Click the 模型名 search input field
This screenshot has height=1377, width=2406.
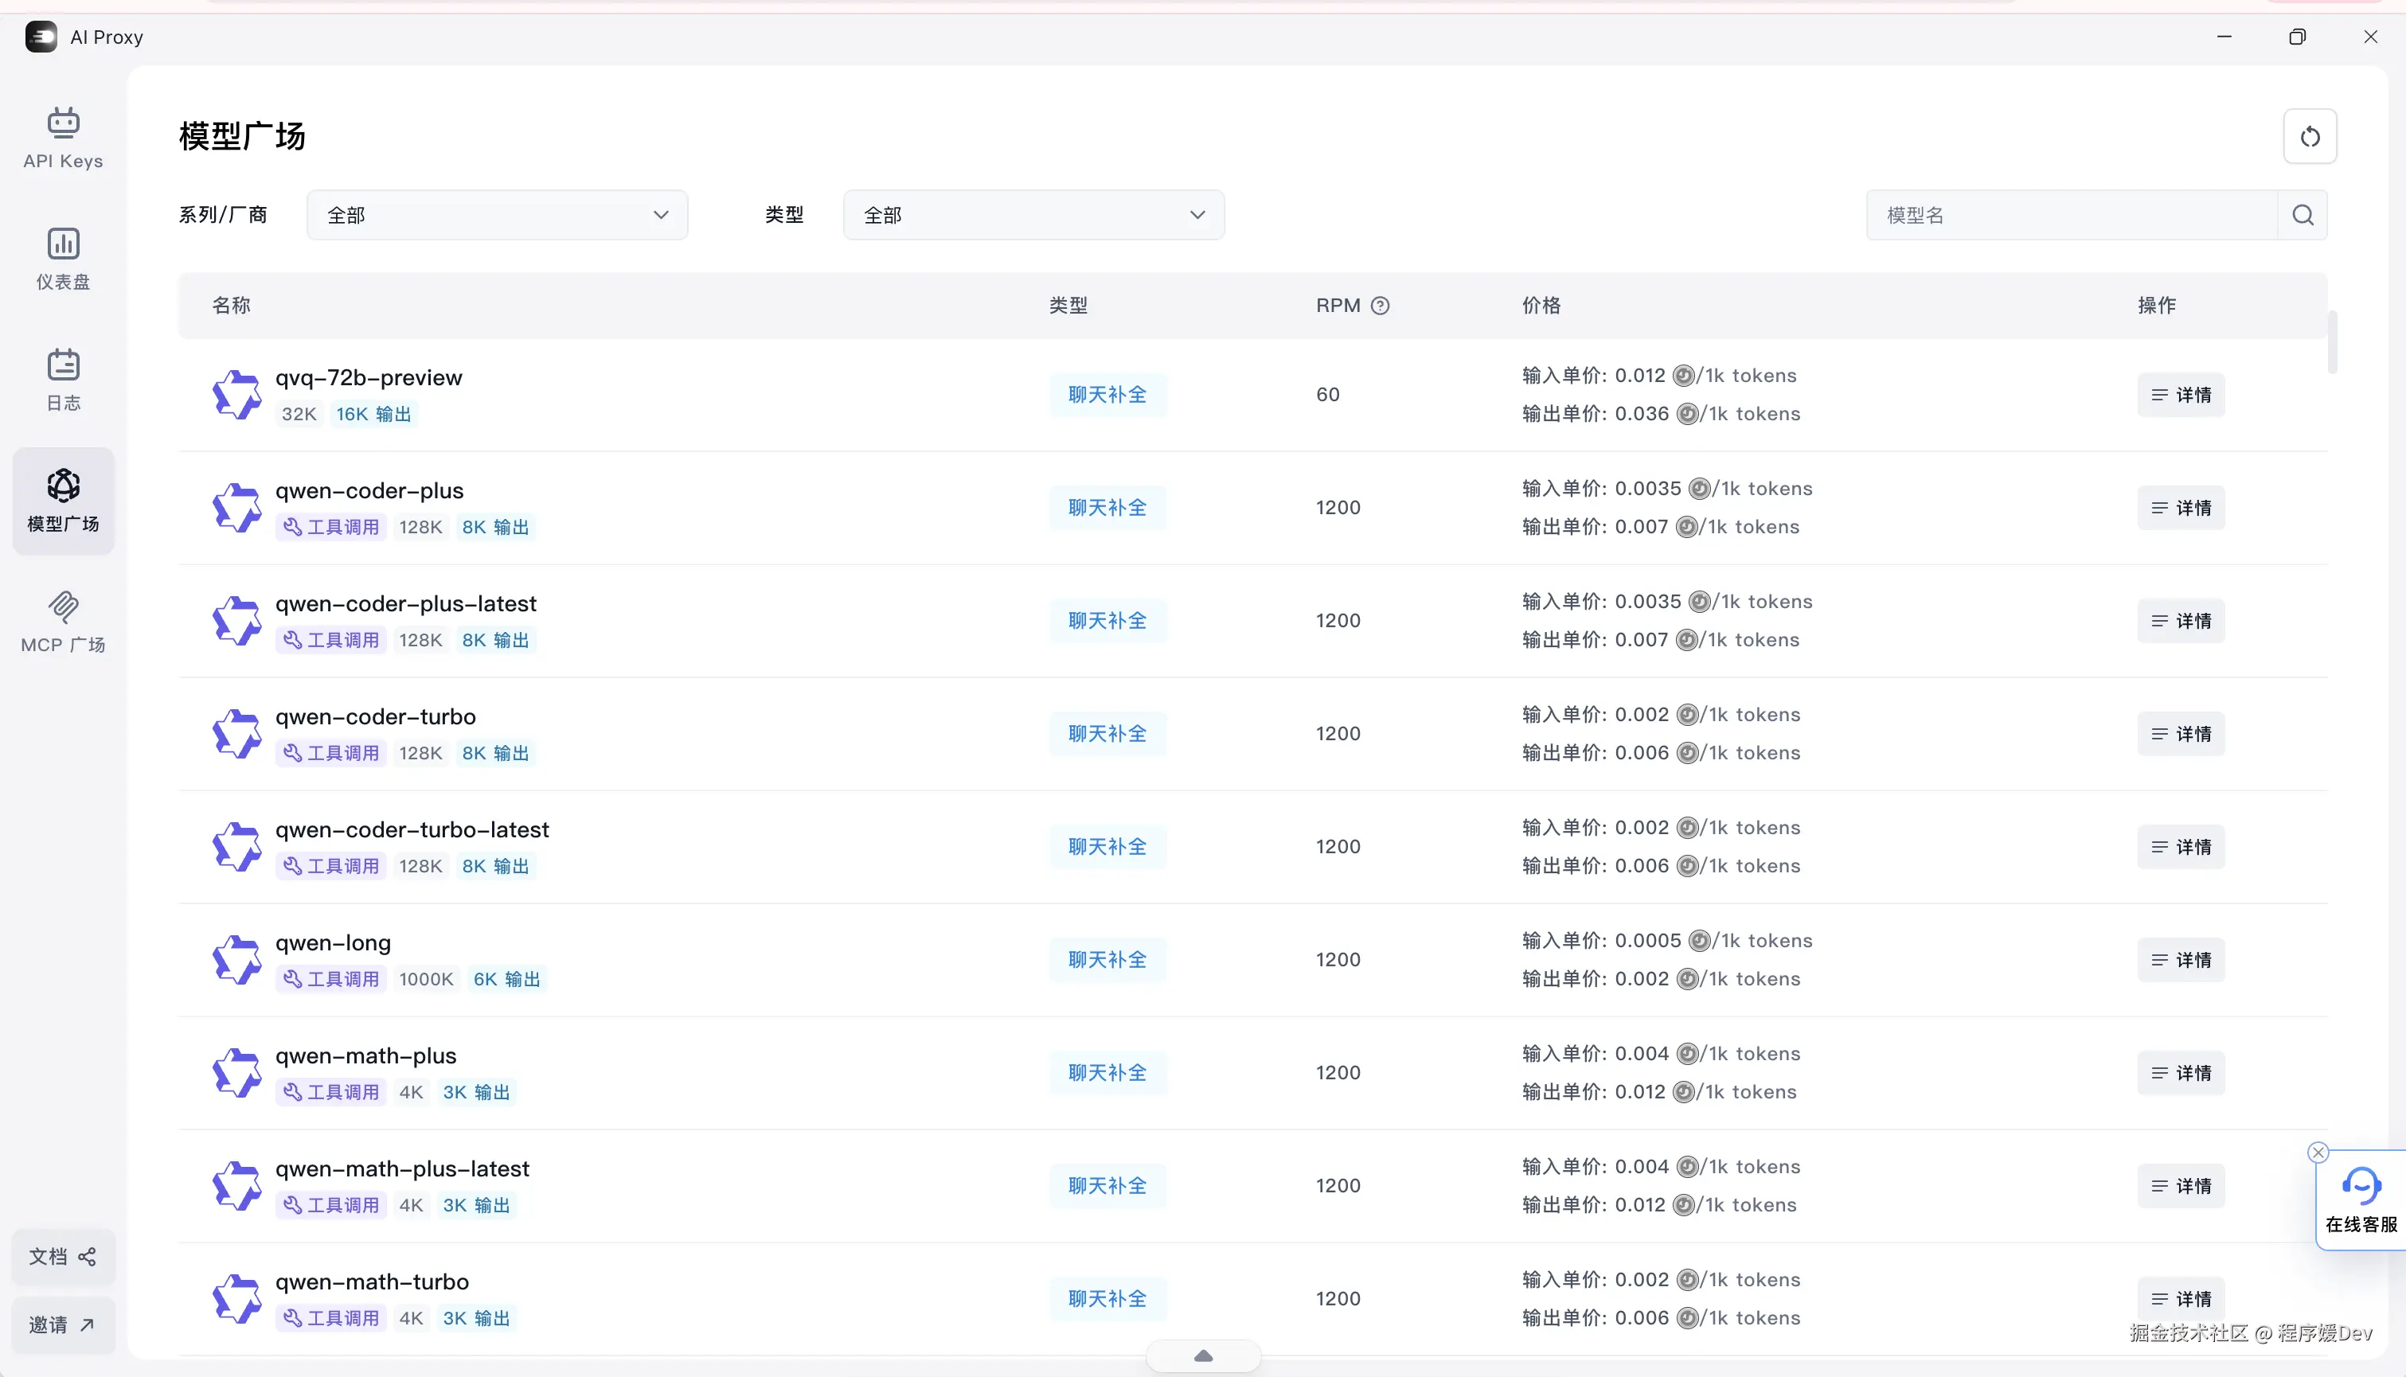tap(2071, 216)
